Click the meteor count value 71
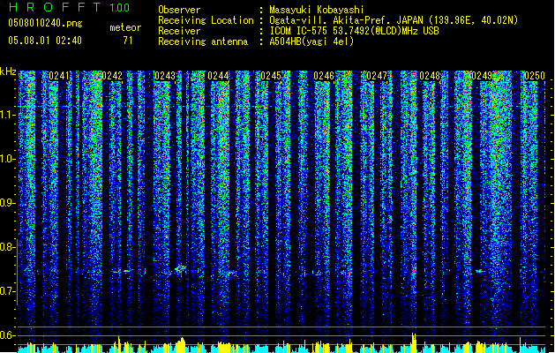The width and height of the screenshot is (555, 353). click(128, 41)
